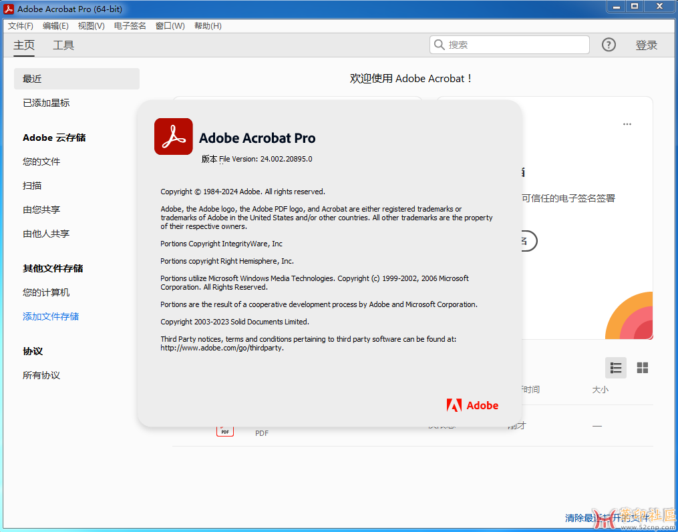Click the — size value in file row
Image resolution: width=678 pixels, height=532 pixels.
pyautogui.click(x=597, y=426)
